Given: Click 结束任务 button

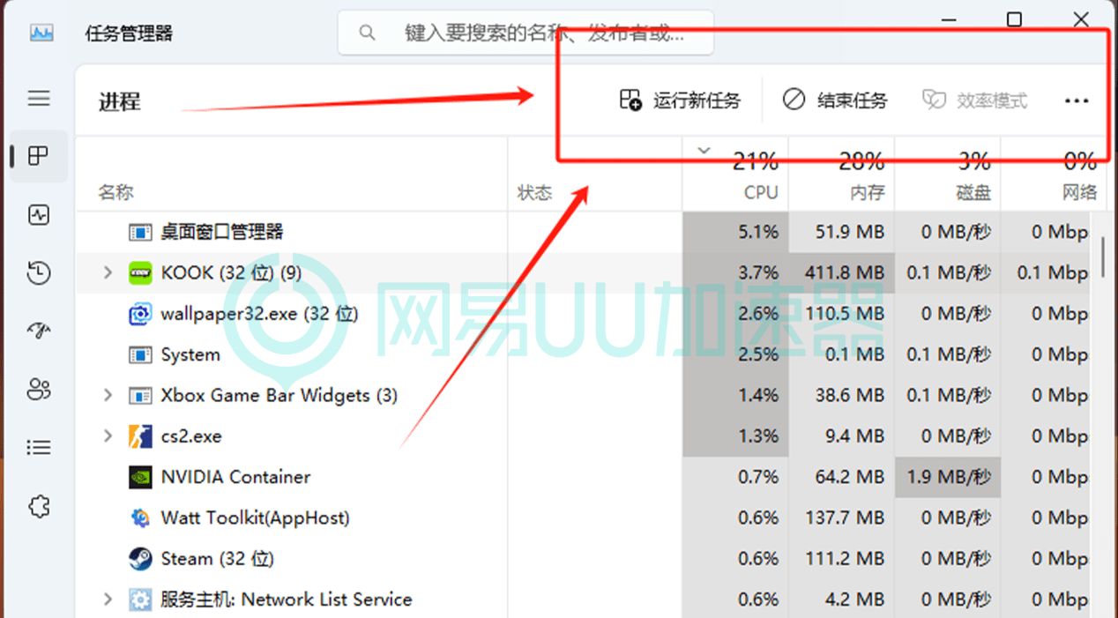Looking at the screenshot, I should click(x=835, y=101).
